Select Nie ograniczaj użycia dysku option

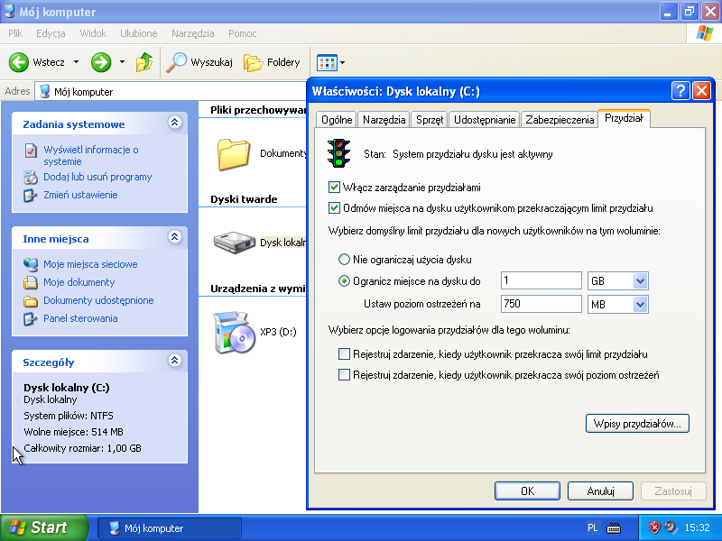coord(345,260)
